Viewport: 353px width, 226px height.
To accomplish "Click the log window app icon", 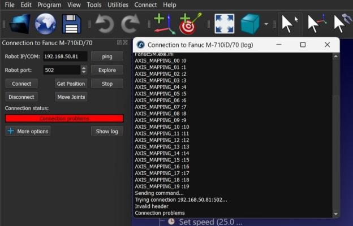I will 141,45.
